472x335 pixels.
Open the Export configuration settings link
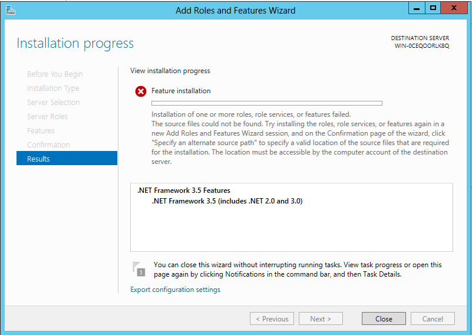point(175,290)
